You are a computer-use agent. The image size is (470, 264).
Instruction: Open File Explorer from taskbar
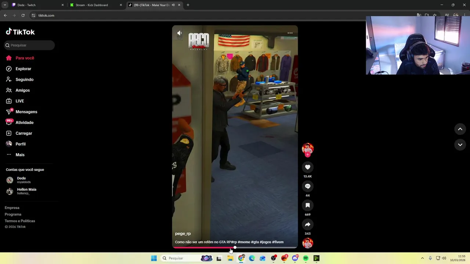tap(230, 258)
